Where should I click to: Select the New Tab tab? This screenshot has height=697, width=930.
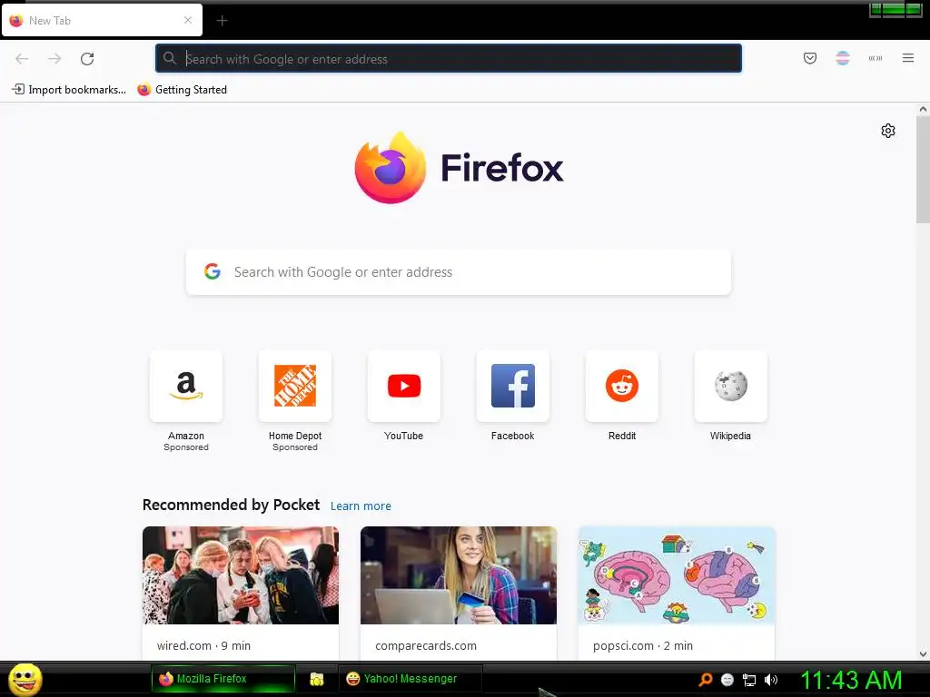pyautogui.click(x=102, y=20)
